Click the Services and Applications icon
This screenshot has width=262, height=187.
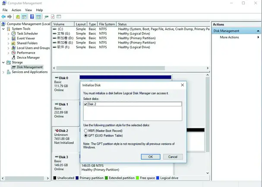[x=8, y=72]
